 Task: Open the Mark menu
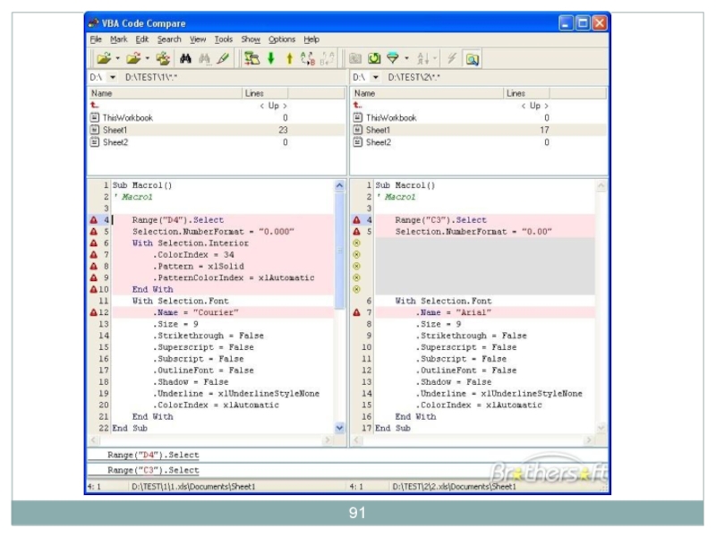coord(119,39)
